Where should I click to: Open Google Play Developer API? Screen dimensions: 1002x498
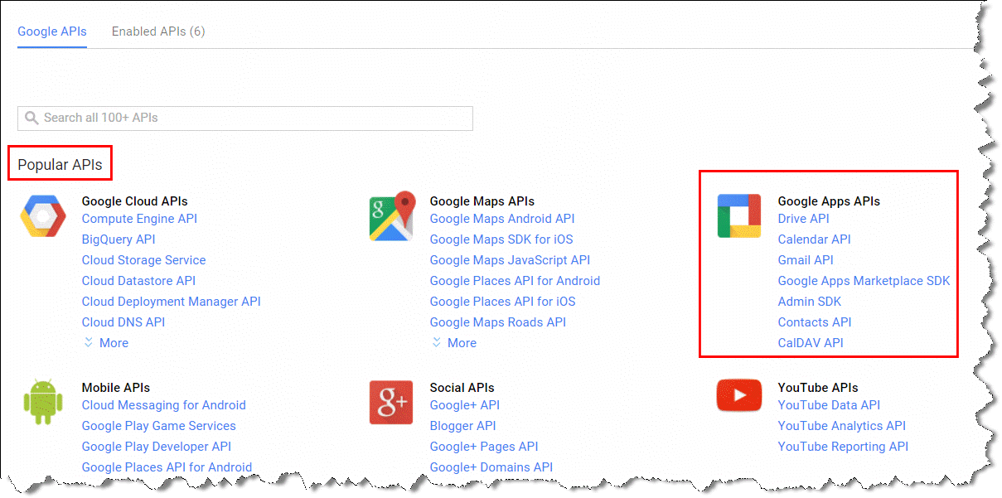pos(157,447)
